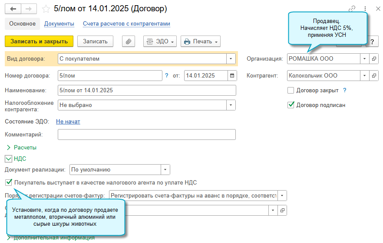383x243 pixels.
Task: Click the forward navigation arrow
Action: tap(29, 9)
